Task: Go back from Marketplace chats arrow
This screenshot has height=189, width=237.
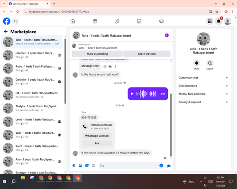Action: click(x=6, y=32)
